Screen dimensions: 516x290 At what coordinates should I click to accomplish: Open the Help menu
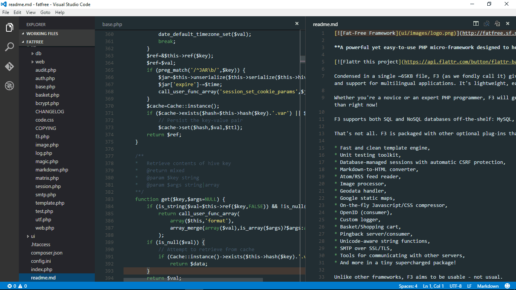pyautogui.click(x=60, y=12)
